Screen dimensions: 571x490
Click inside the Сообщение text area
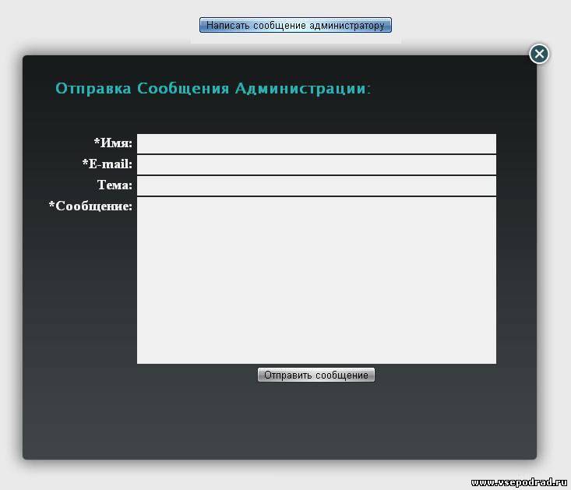point(316,280)
